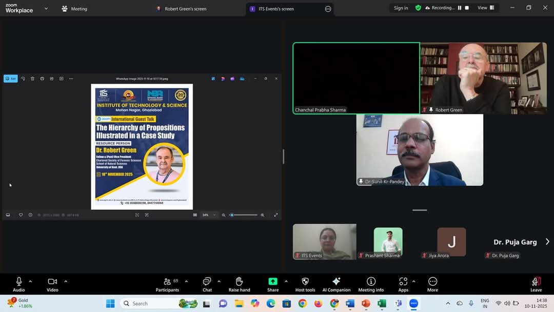Toggle the microphone Audio button
The height and width of the screenshot is (312, 554).
[19, 284]
